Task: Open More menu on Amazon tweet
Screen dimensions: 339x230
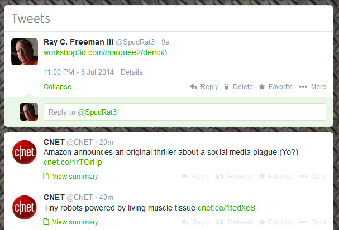Action: [x=312, y=177]
